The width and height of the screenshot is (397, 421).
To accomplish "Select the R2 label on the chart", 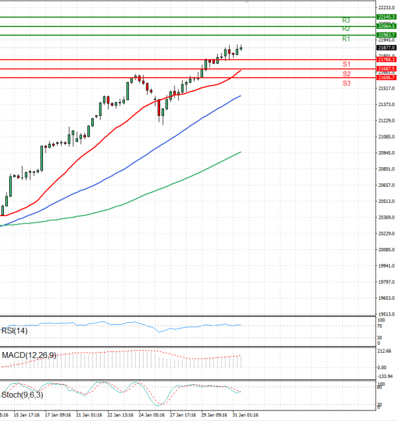I will point(346,29).
